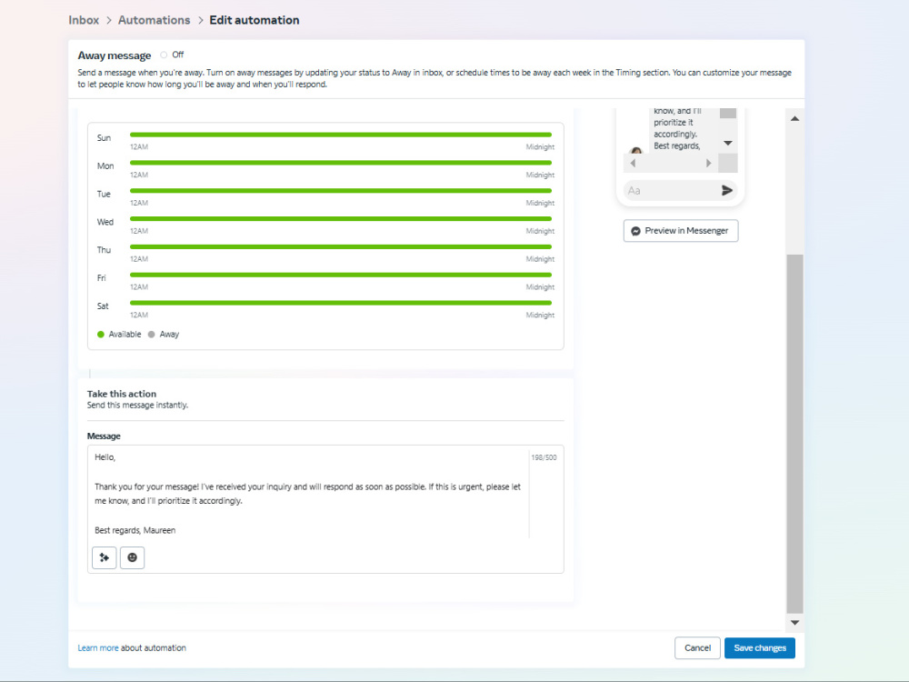This screenshot has height=682, width=909.
Task: Click Preview in Messenger button
Action: tap(681, 231)
